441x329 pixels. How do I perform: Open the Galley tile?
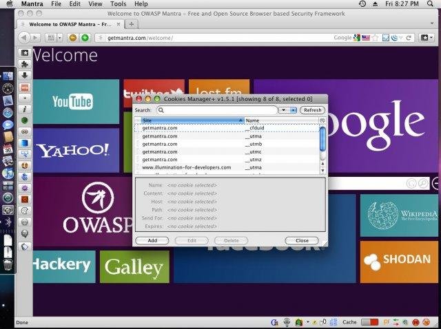pyautogui.click(x=134, y=266)
